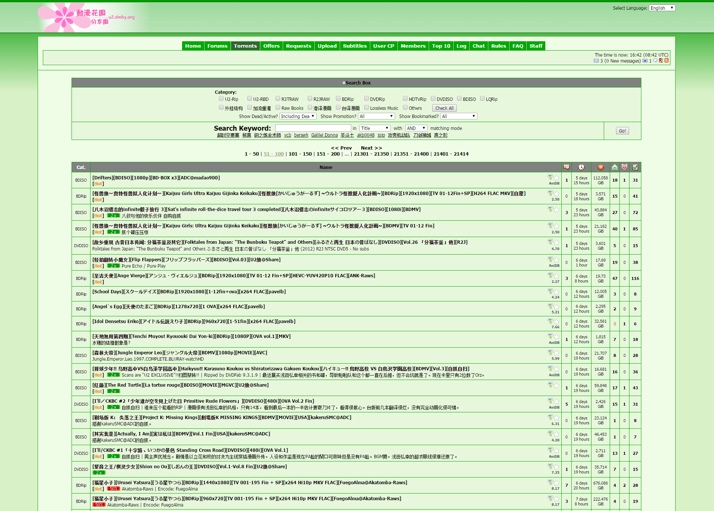Jump to results page 101 - 150

(300, 154)
